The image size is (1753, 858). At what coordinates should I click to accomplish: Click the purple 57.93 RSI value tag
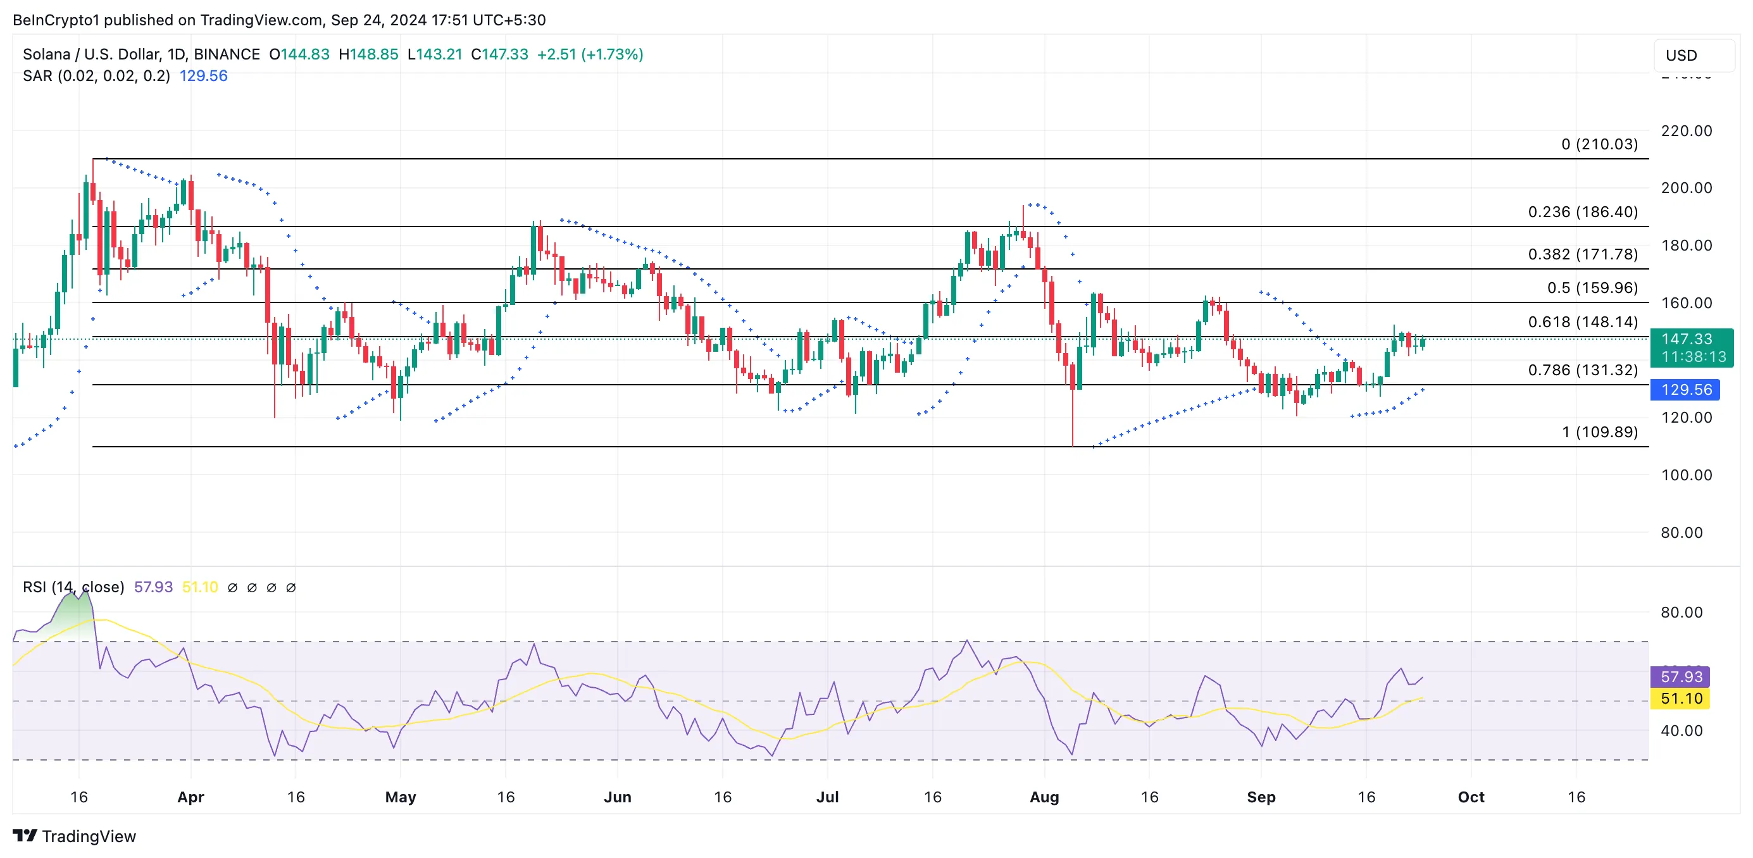point(1680,676)
